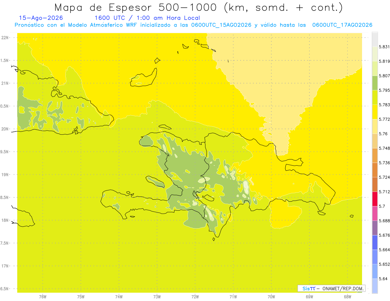
Task: Select the bright yellow swatch between 5.772 and 5.783
Action: [375, 112]
